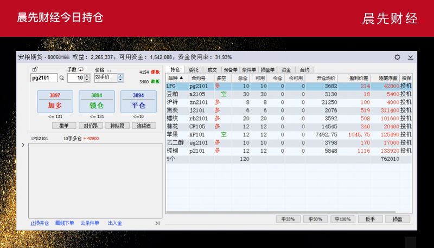Screen dimensions: 434x248
Task: Expand the left side panel arrow
Action: pyautogui.click(x=22, y=145)
